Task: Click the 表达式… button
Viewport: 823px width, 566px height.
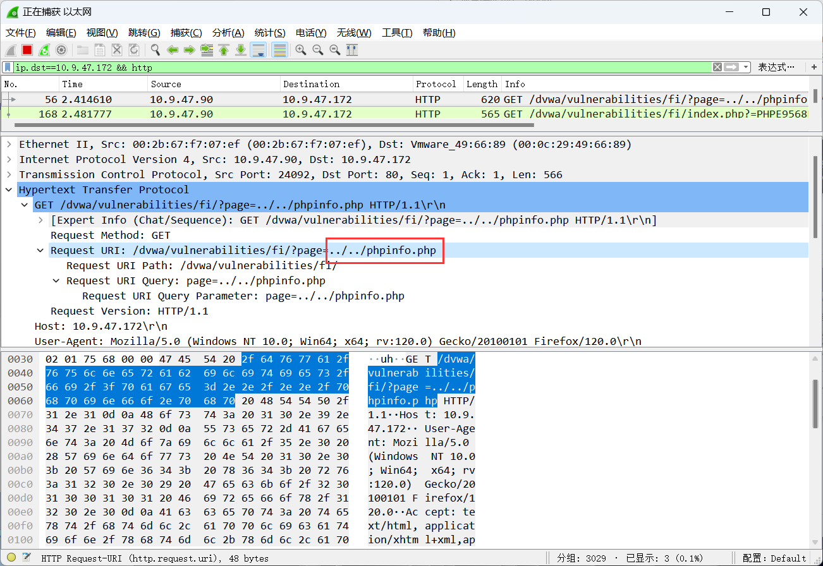Action: tap(777, 67)
